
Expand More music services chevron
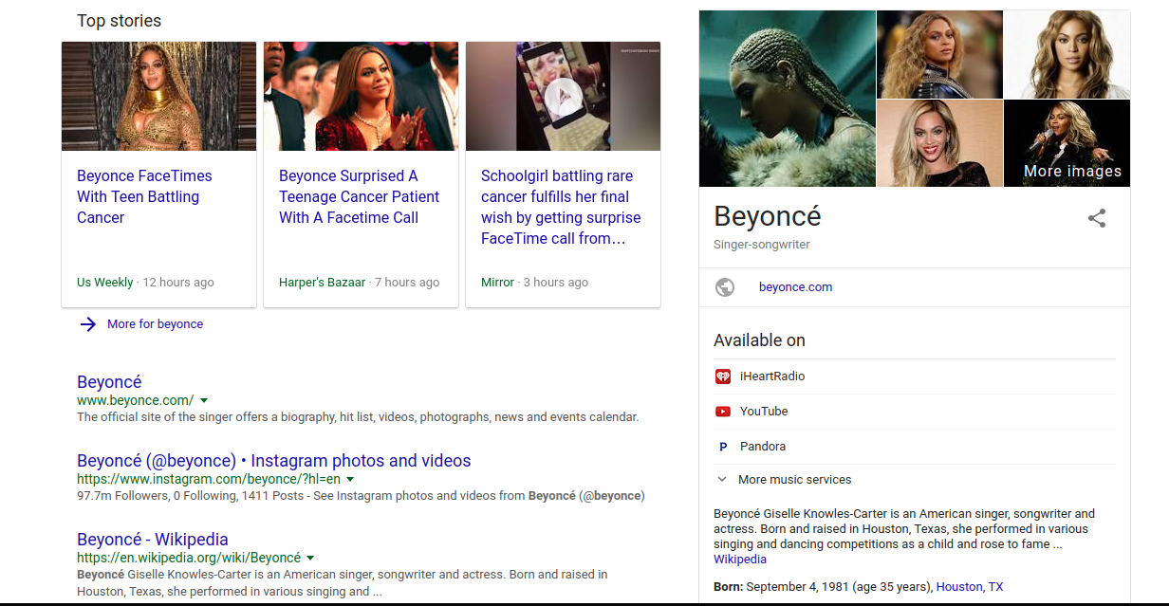(722, 480)
